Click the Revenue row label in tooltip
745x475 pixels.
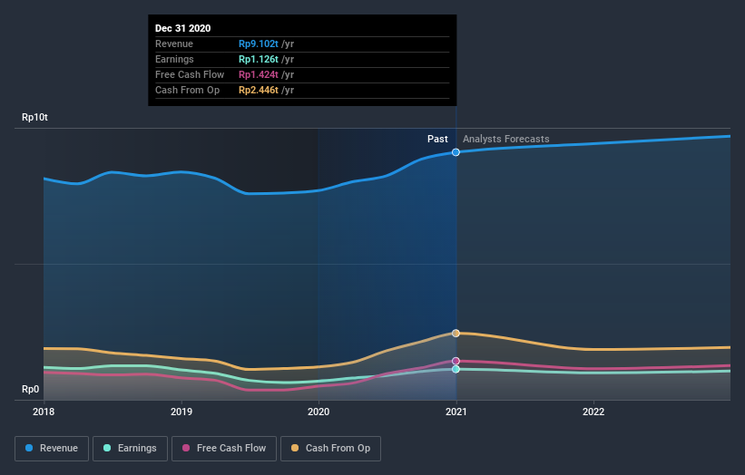pyautogui.click(x=174, y=44)
